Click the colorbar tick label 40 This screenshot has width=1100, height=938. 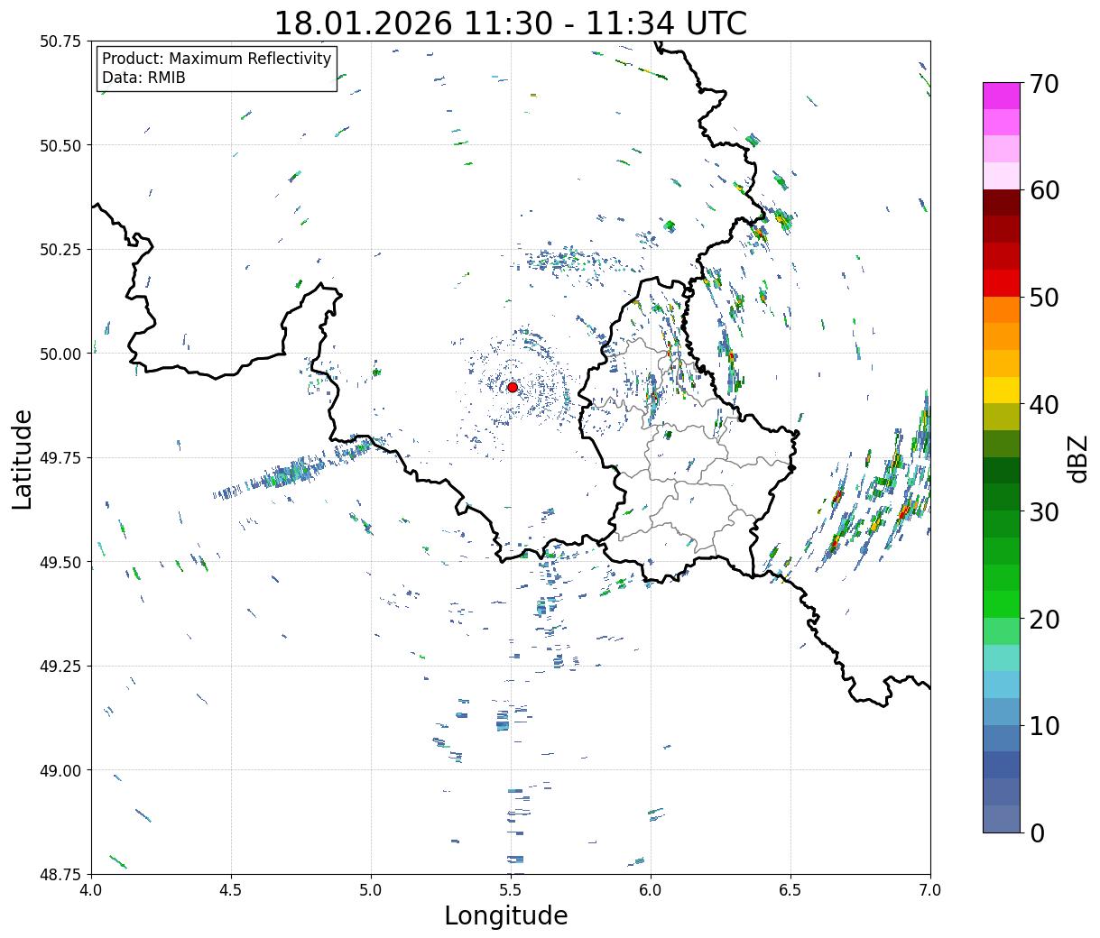pos(1044,405)
